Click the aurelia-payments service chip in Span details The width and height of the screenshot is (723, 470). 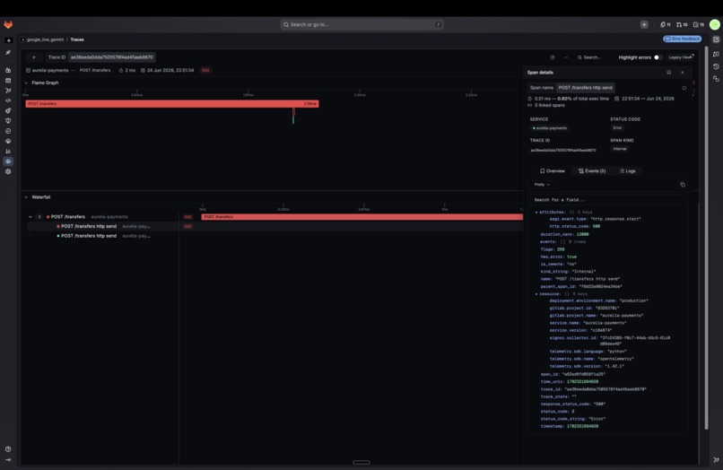(x=550, y=128)
